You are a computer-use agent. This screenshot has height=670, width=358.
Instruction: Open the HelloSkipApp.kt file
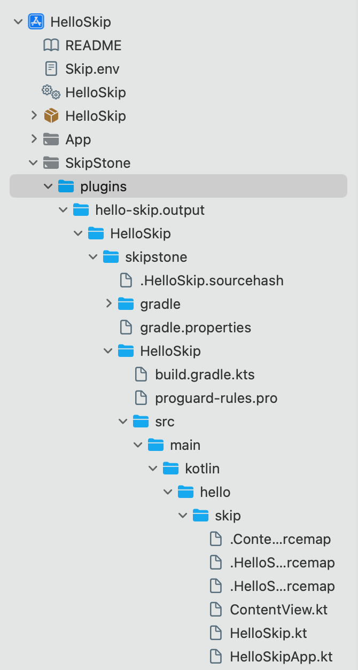(281, 657)
